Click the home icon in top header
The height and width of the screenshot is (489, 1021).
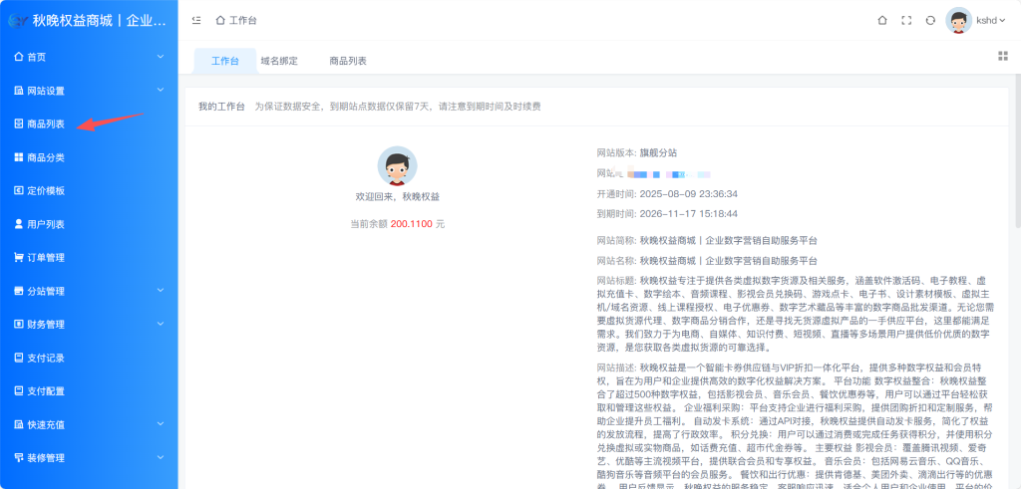[881, 20]
